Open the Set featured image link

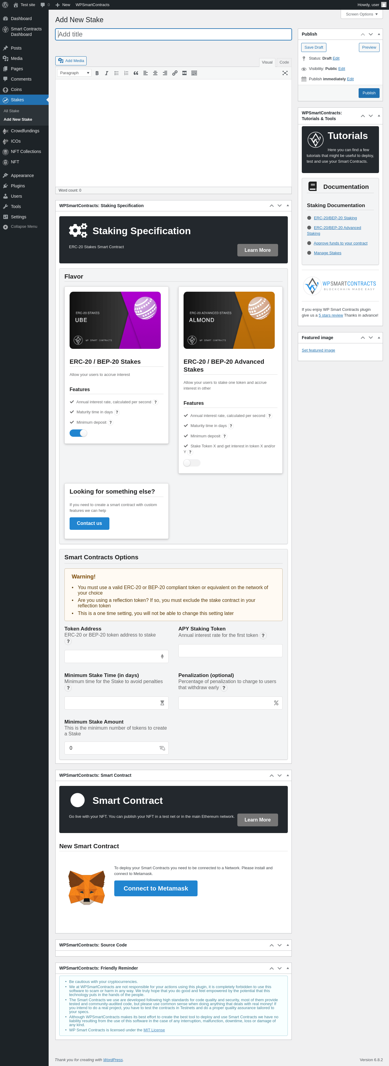(318, 350)
